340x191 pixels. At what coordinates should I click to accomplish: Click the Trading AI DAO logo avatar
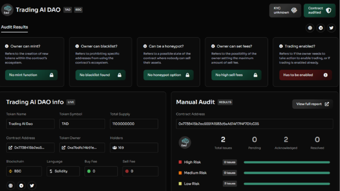coord(7,10)
